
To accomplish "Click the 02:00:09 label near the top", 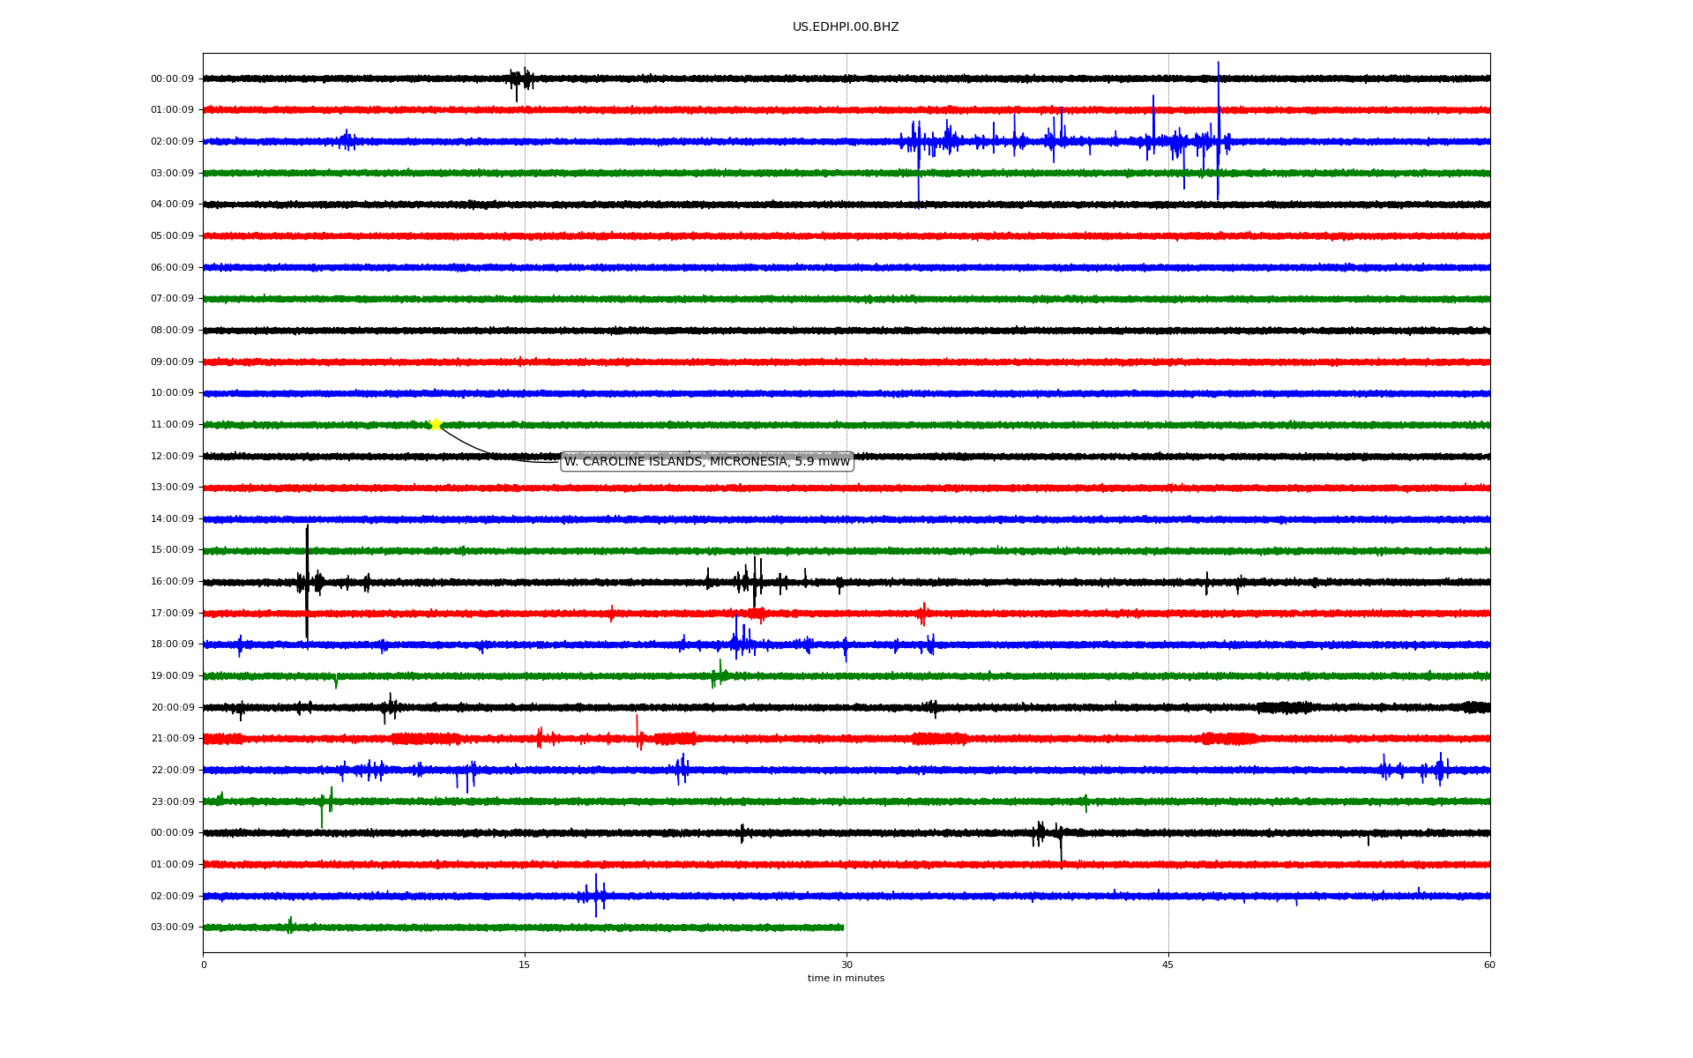I will coord(172,142).
